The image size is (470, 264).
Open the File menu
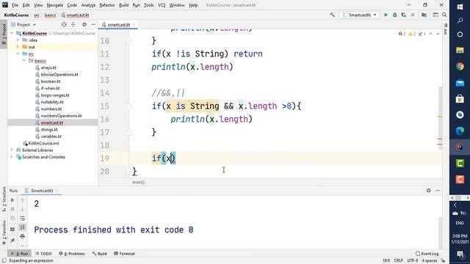[15, 5]
